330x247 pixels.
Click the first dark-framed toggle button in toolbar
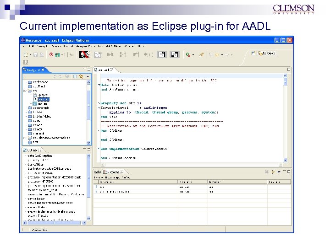(162, 54)
